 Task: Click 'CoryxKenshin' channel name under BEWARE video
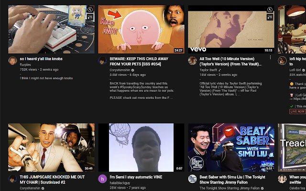[x=120, y=70]
